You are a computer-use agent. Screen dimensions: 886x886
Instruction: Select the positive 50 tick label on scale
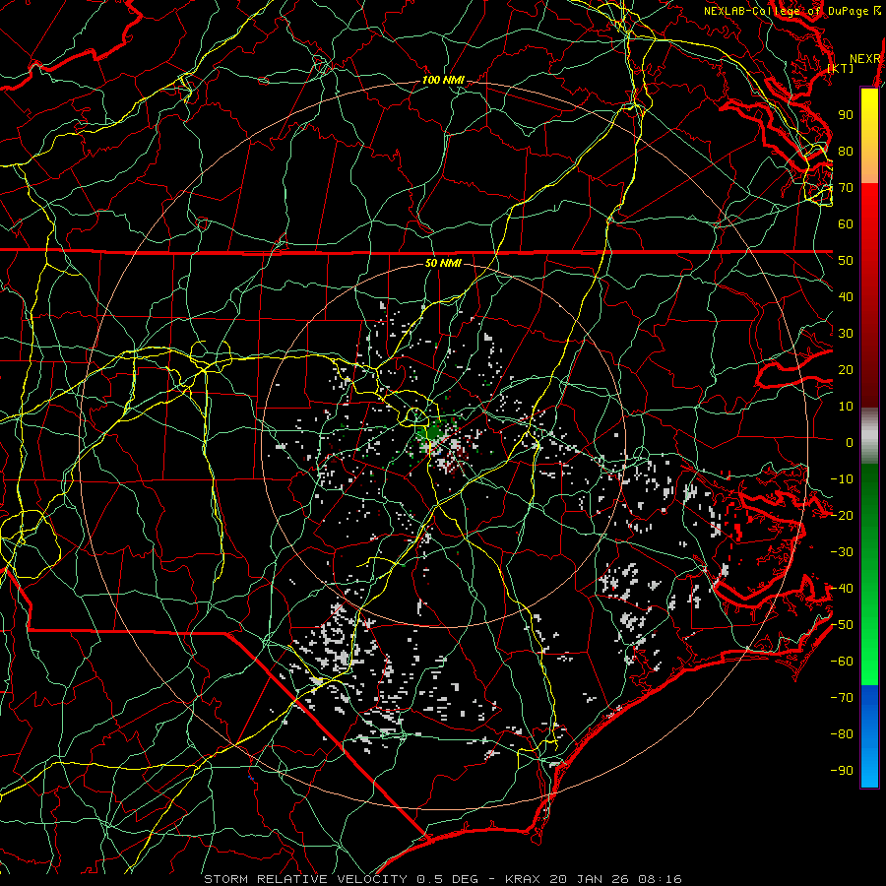pyautogui.click(x=846, y=261)
